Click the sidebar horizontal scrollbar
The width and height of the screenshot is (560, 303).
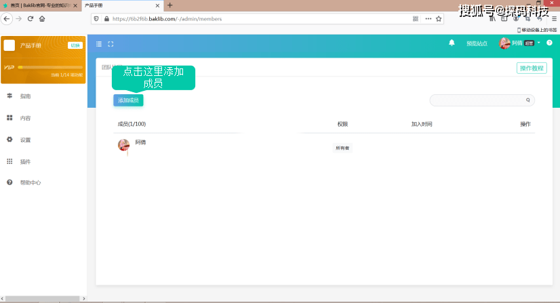tap(42, 298)
